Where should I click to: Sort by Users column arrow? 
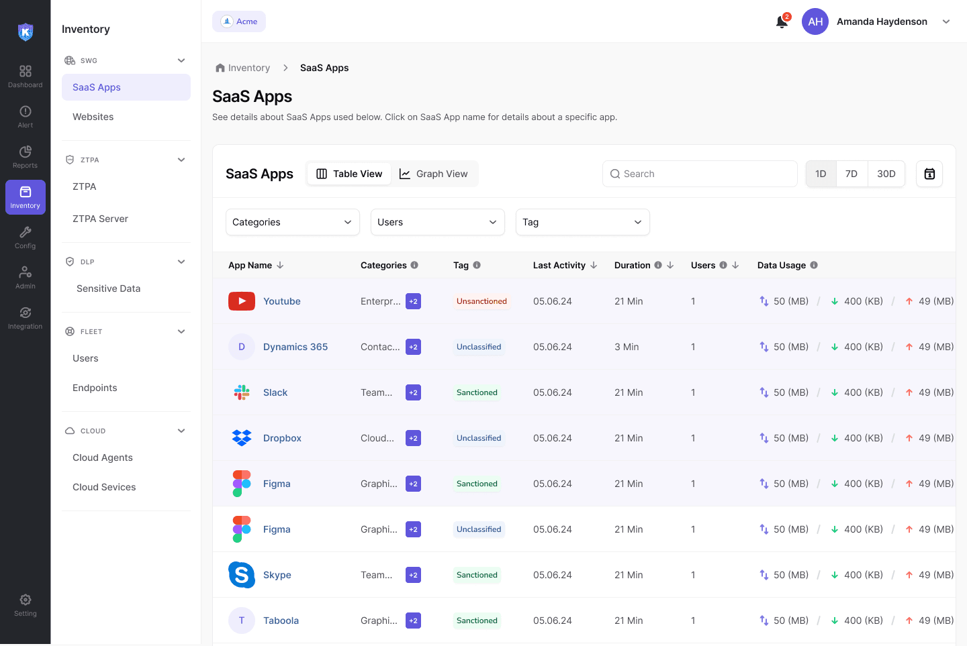(735, 265)
